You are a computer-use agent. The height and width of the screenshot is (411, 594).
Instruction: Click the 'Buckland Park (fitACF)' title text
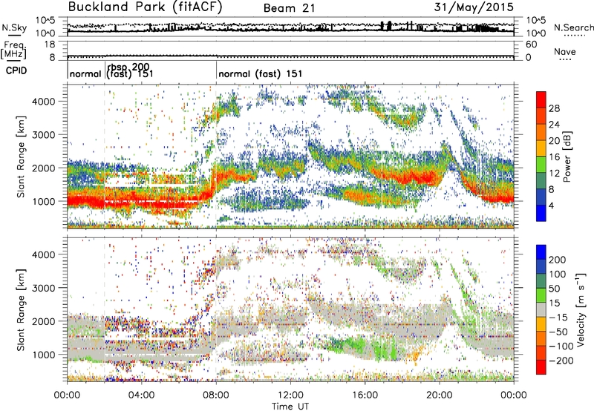[145, 7]
